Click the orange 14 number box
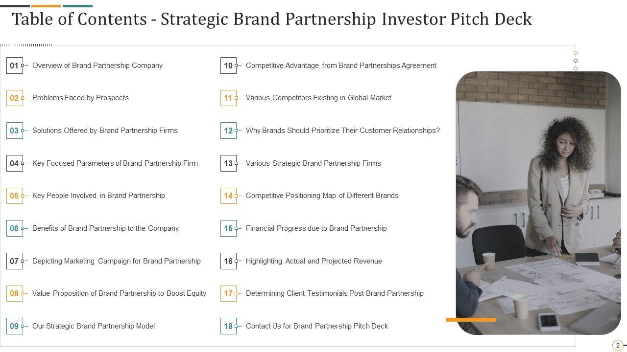The image size is (627, 352). click(x=228, y=196)
